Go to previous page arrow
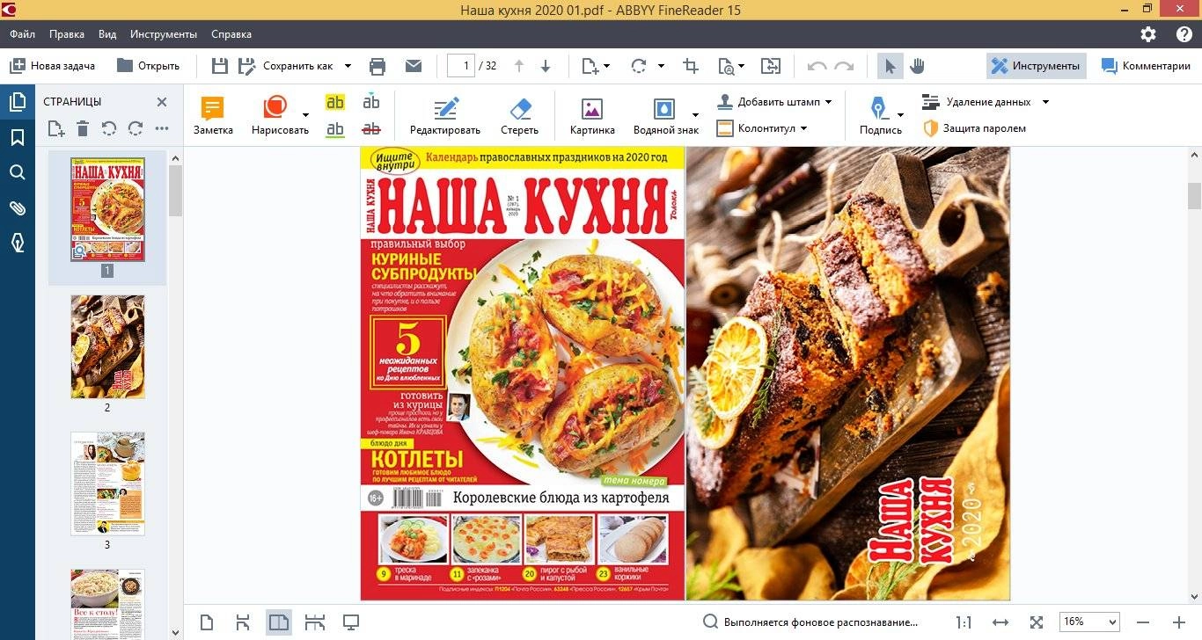This screenshot has width=1202, height=640. [518, 66]
